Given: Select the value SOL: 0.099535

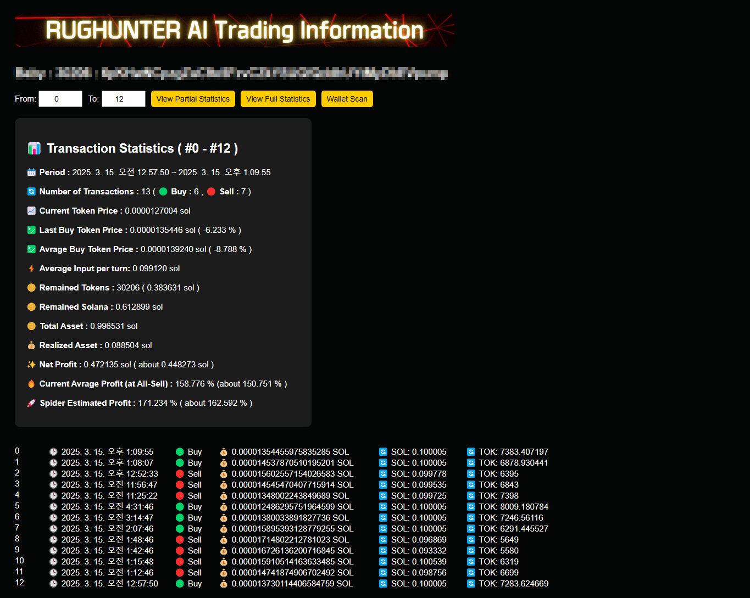Looking at the screenshot, I should point(419,485).
